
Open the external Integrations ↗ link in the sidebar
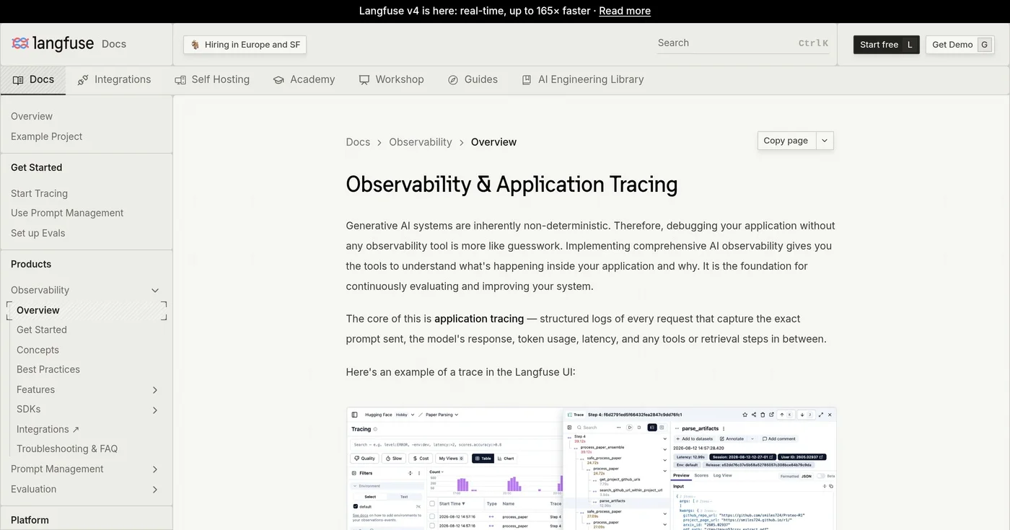[x=48, y=429]
